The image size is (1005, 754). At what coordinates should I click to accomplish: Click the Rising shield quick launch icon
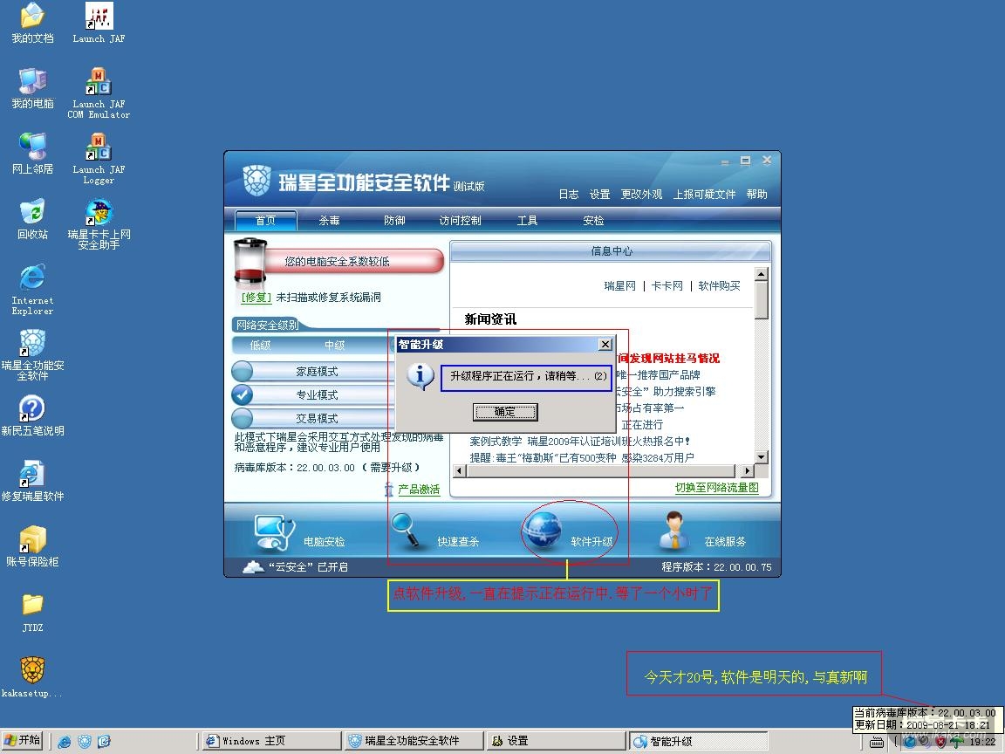coord(85,741)
